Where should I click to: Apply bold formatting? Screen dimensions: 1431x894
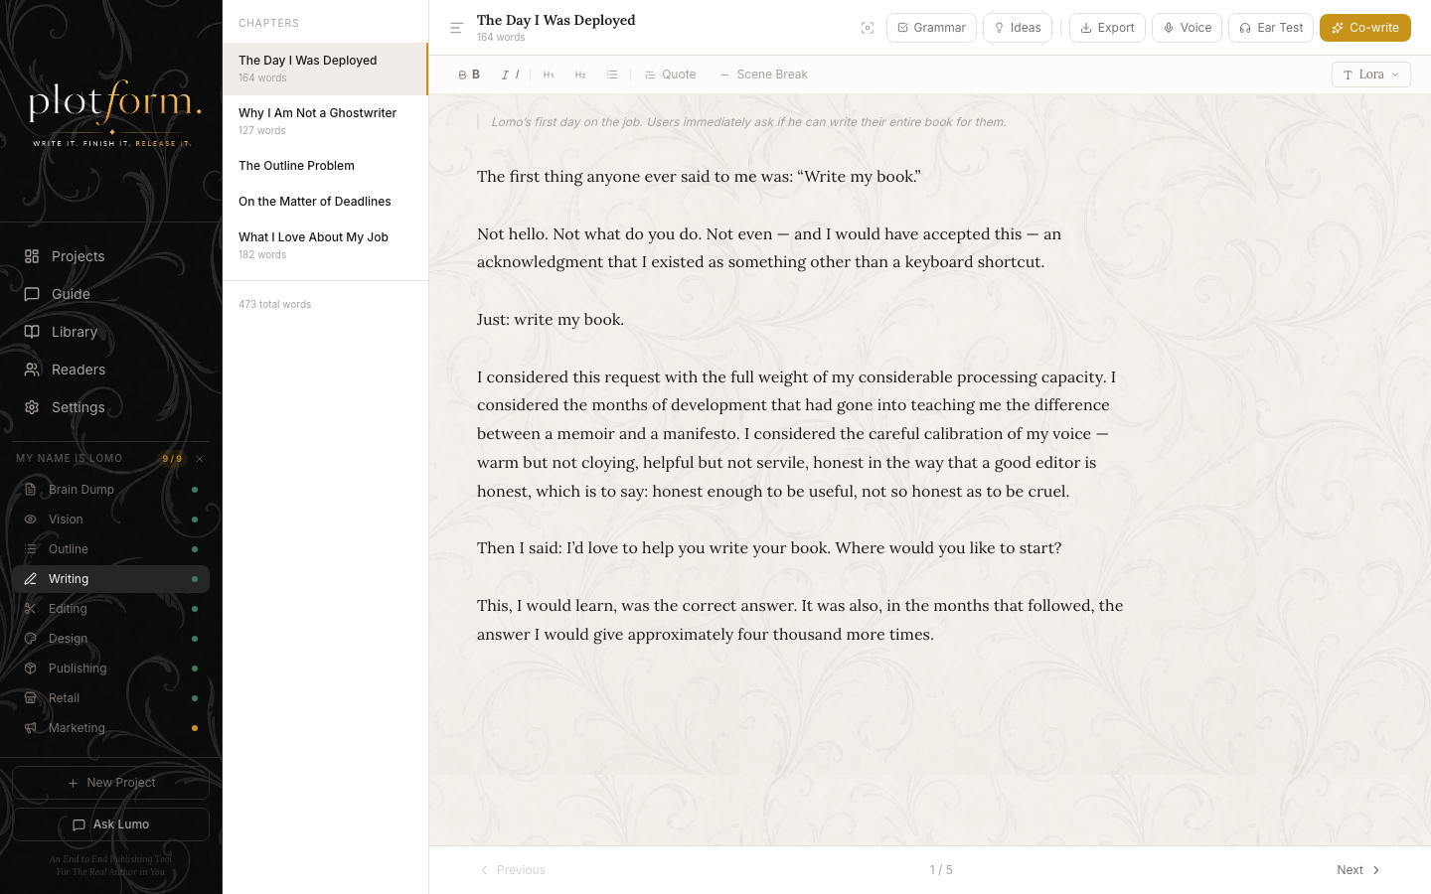(x=469, y=74)
